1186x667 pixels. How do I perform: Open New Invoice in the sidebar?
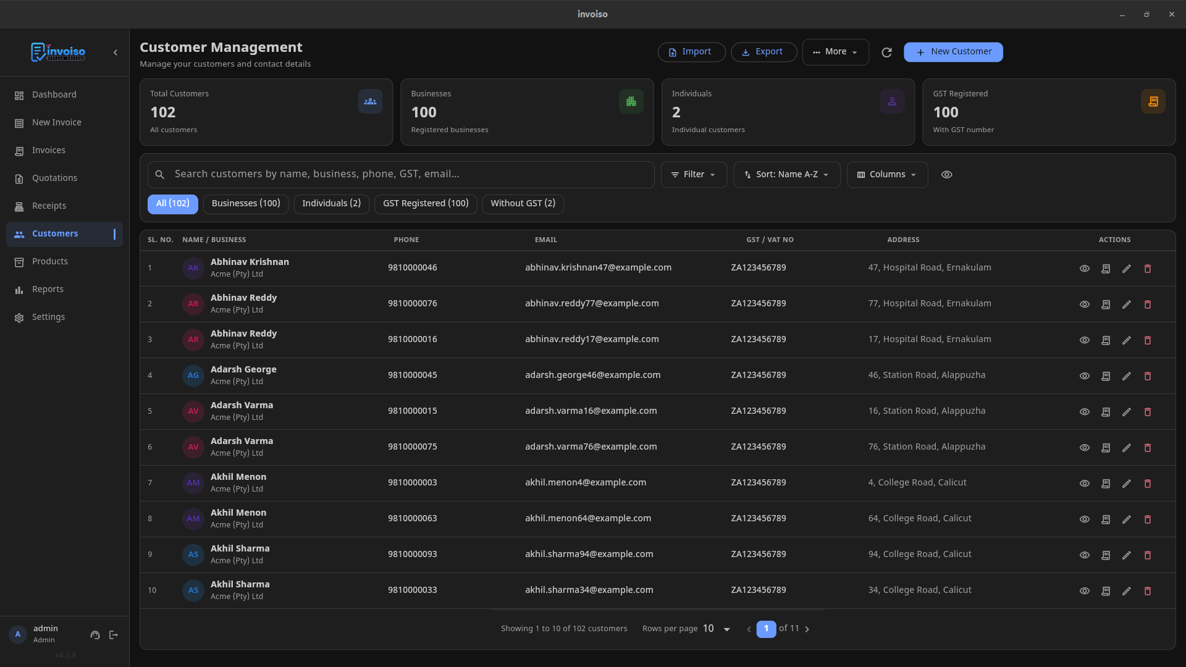click(x=64, y=123)
